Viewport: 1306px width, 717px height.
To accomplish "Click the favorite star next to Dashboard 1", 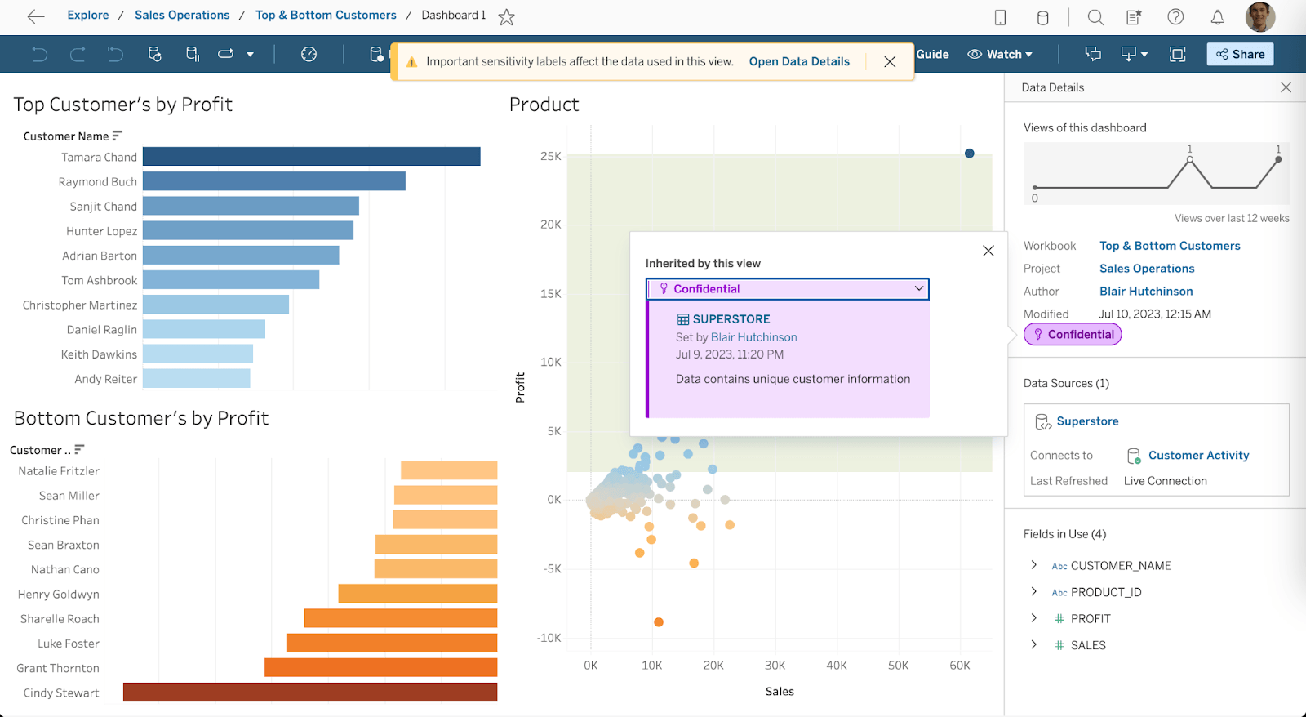I will (x=506, y=17).
